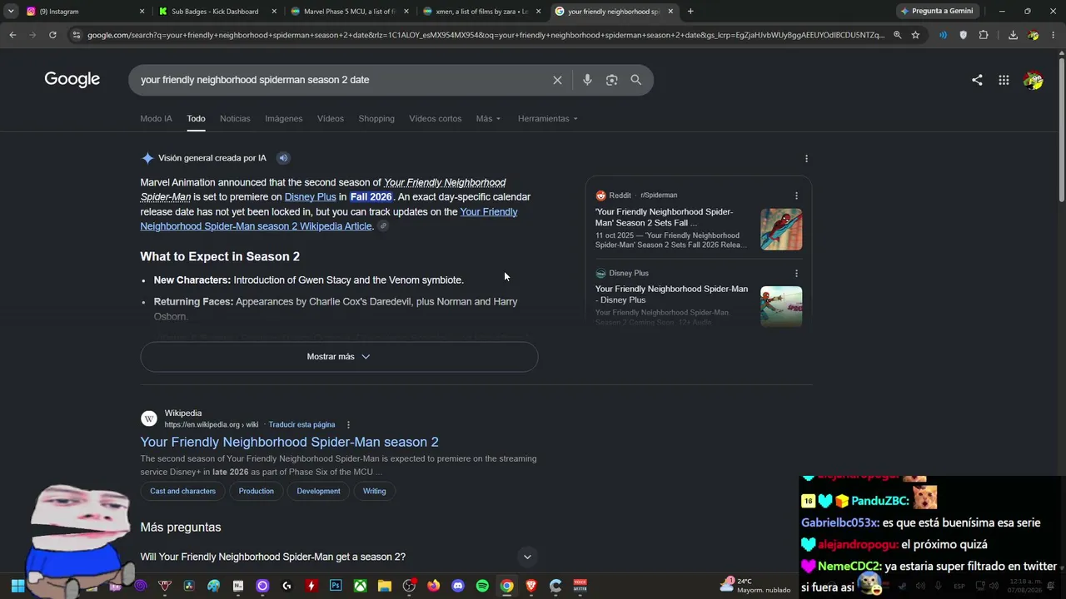1066x599 pixels.
Task: Open options for the Reddit source card
Action: pos(796,196)
